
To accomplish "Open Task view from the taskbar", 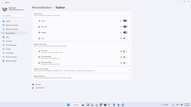I will (x=83, y=105).
